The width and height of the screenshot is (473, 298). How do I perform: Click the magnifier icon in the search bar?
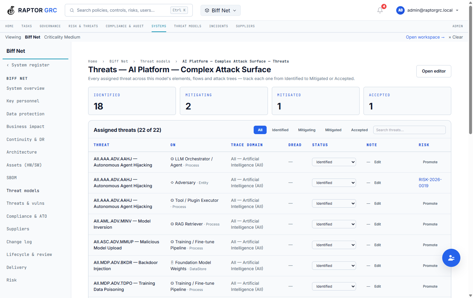[72, 10]
